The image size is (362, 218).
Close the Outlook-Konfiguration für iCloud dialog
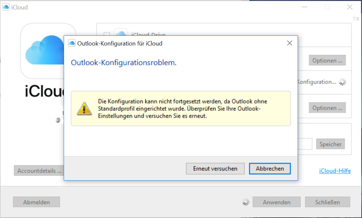(x=290, y=43)
